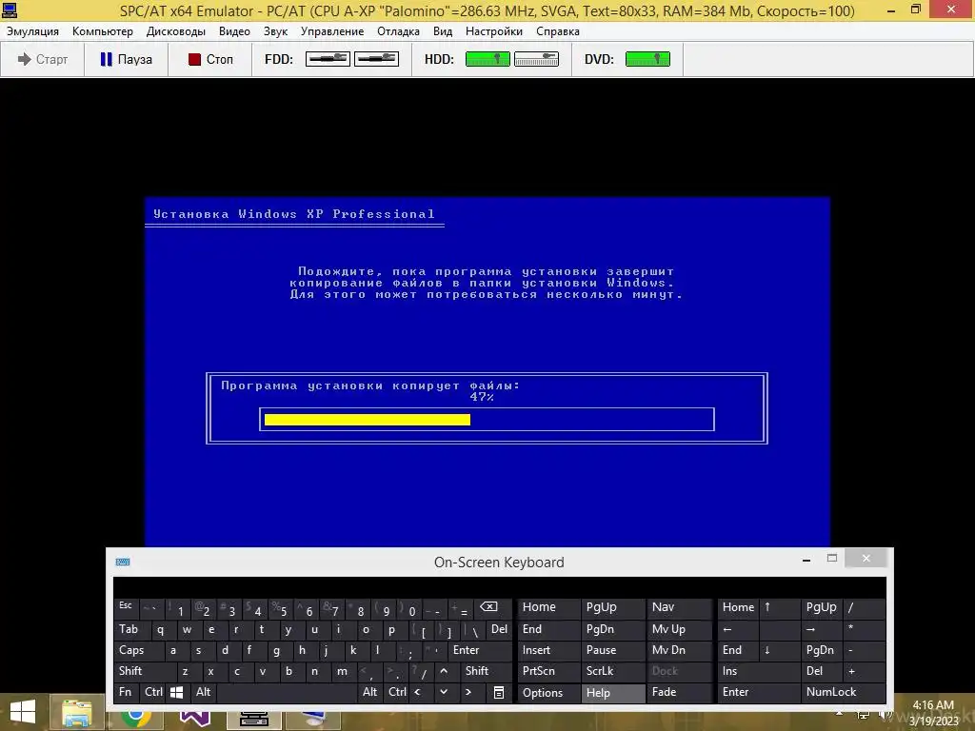This screenshot has height=731, width=975.
Task: Click the On-Screen Keyboard title icon
Action: (x=123, y=562)
